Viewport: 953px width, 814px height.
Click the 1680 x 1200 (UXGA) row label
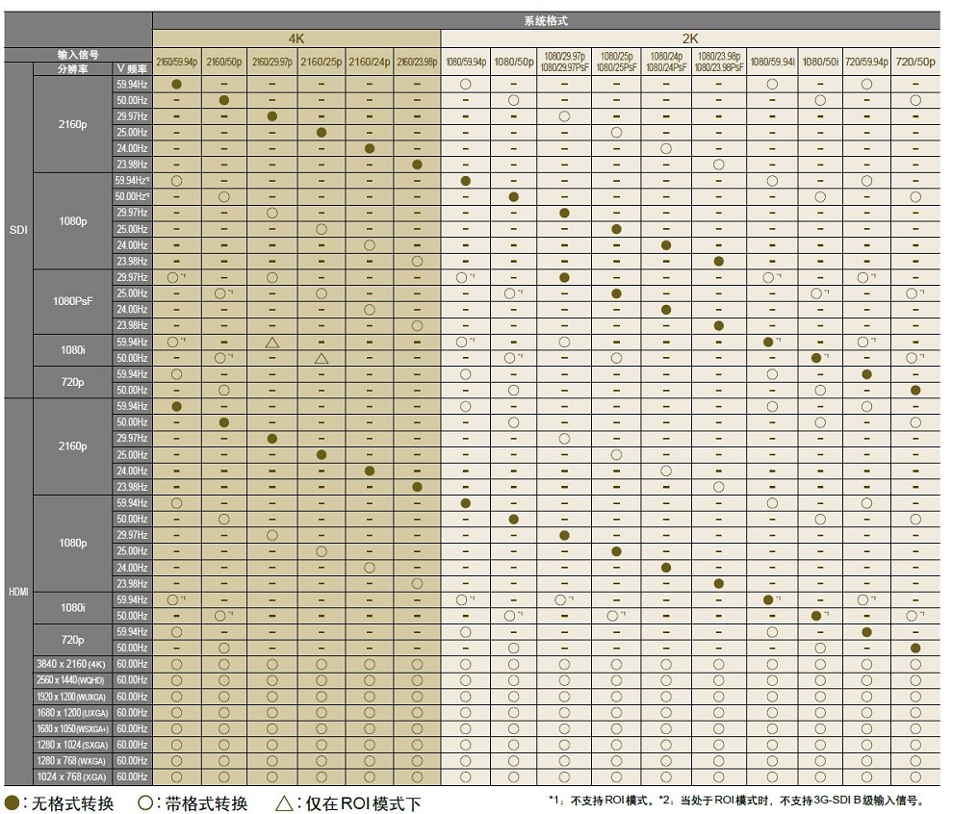pyautogui.click(x=72, y=713)
